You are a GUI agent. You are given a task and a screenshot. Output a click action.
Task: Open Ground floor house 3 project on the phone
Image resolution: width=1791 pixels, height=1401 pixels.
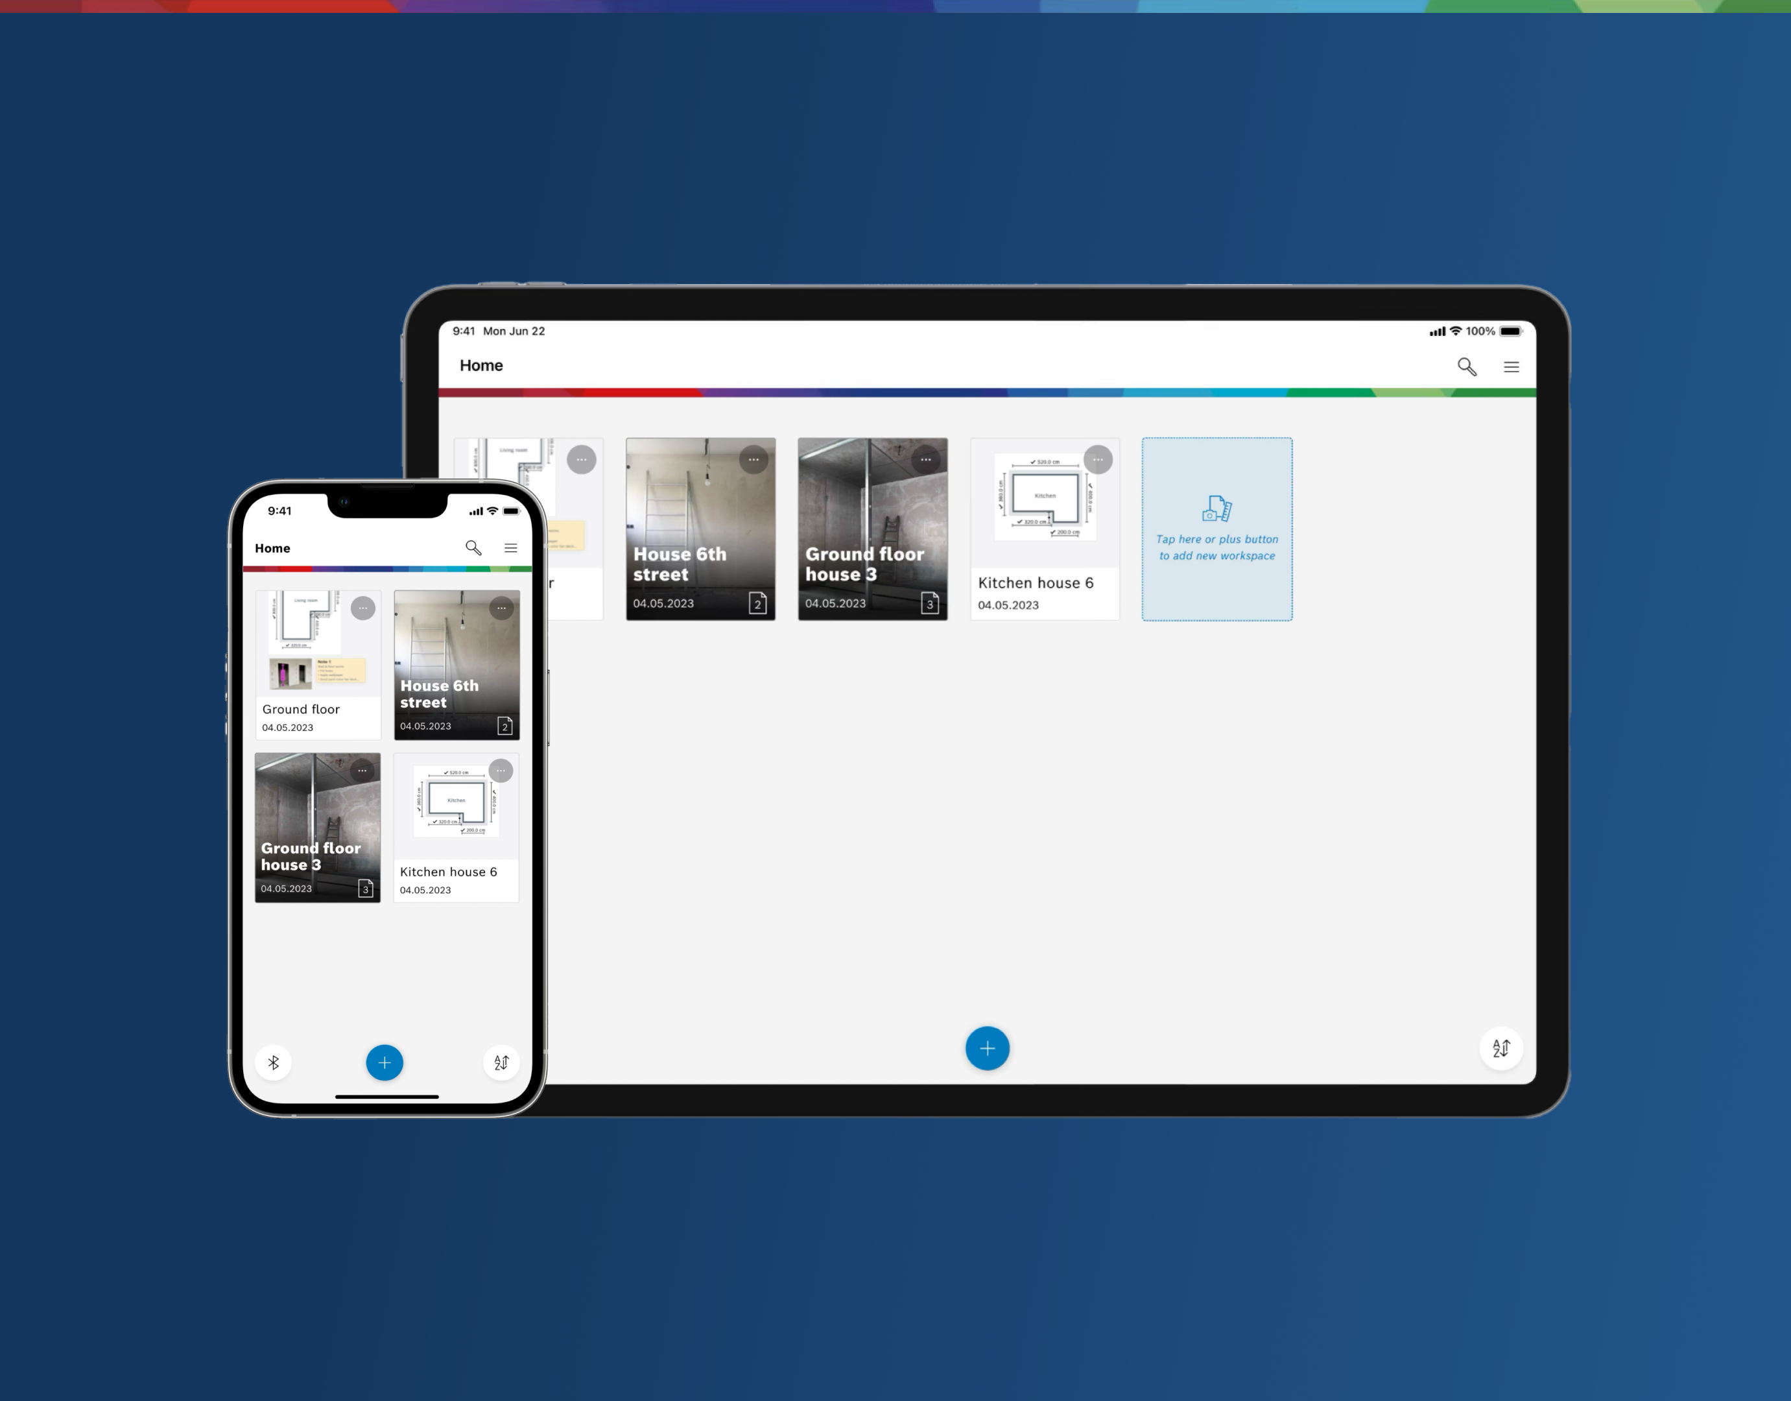point(318,828)
